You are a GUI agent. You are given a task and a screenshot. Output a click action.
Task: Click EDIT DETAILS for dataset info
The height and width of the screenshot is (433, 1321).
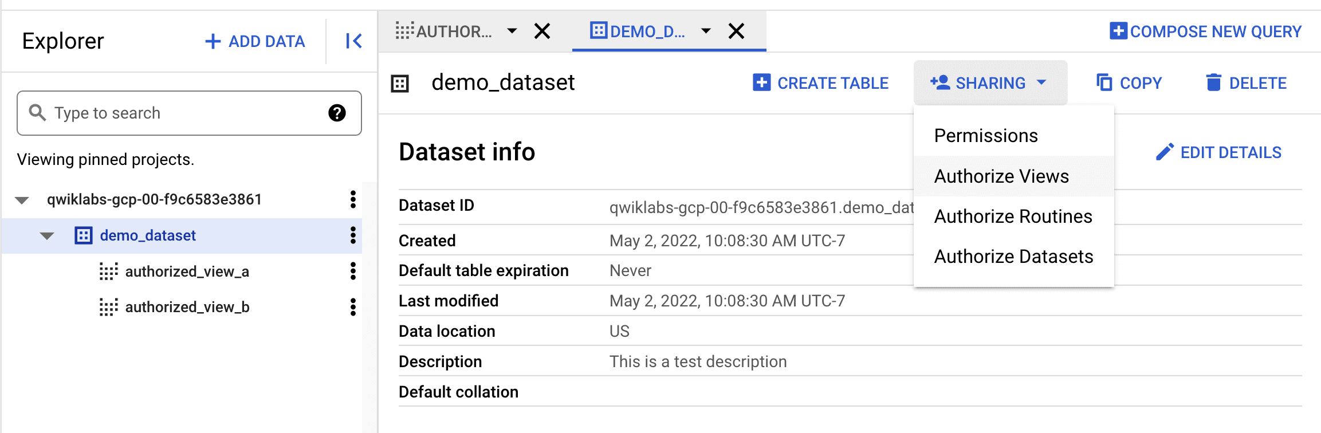1218,152
